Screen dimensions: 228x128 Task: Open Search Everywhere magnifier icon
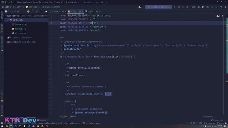[x=221, y=7]
